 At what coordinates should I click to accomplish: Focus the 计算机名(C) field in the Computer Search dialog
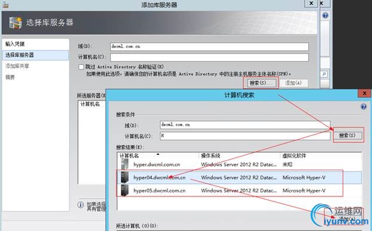[245, 136]
